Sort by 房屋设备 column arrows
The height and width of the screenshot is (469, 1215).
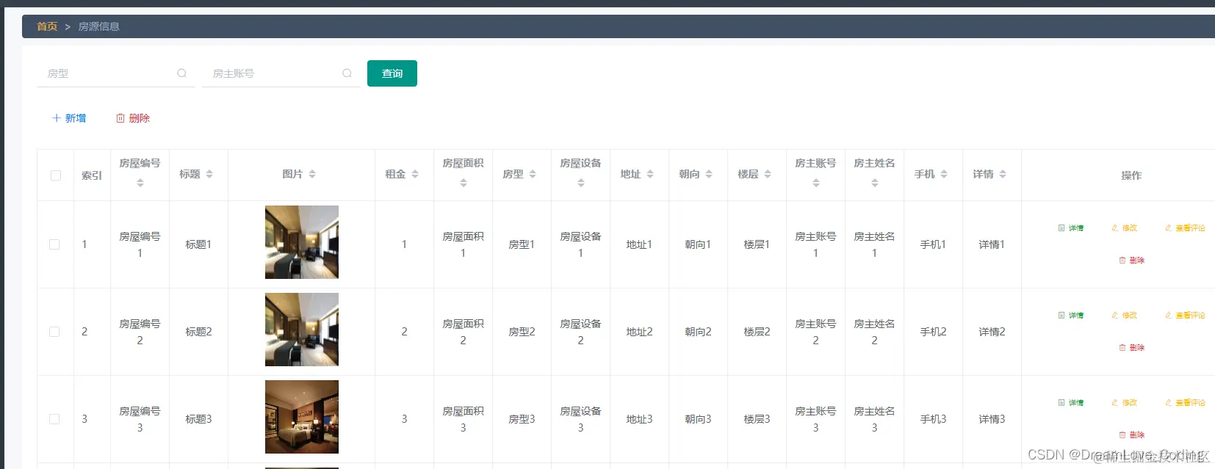click(x=581, y=183)
